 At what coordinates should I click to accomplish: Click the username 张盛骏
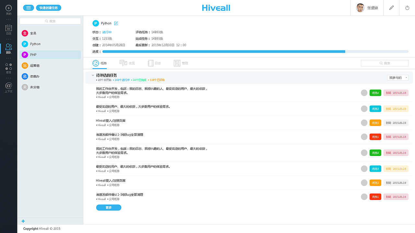373,8
